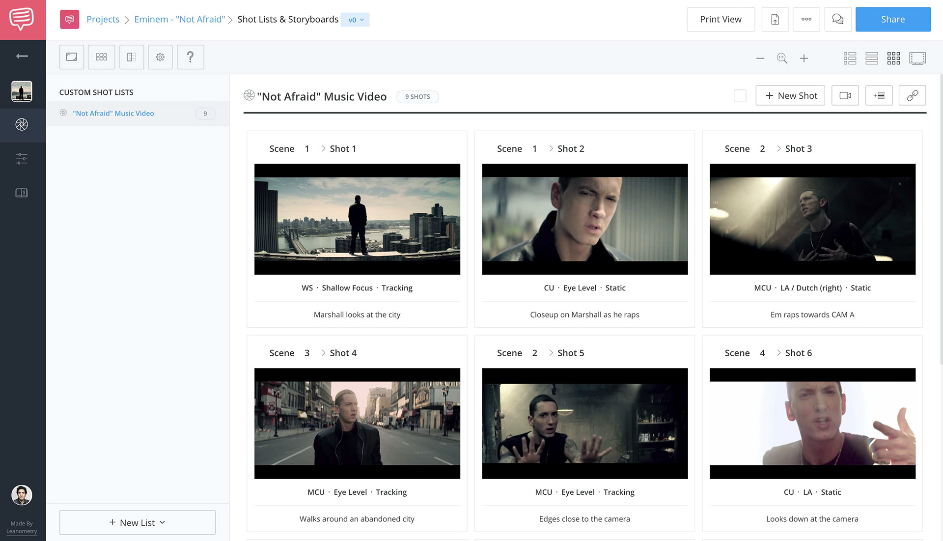
Task: Click the red project chat icon in breadcrumb
Action: tap(69, 19)
